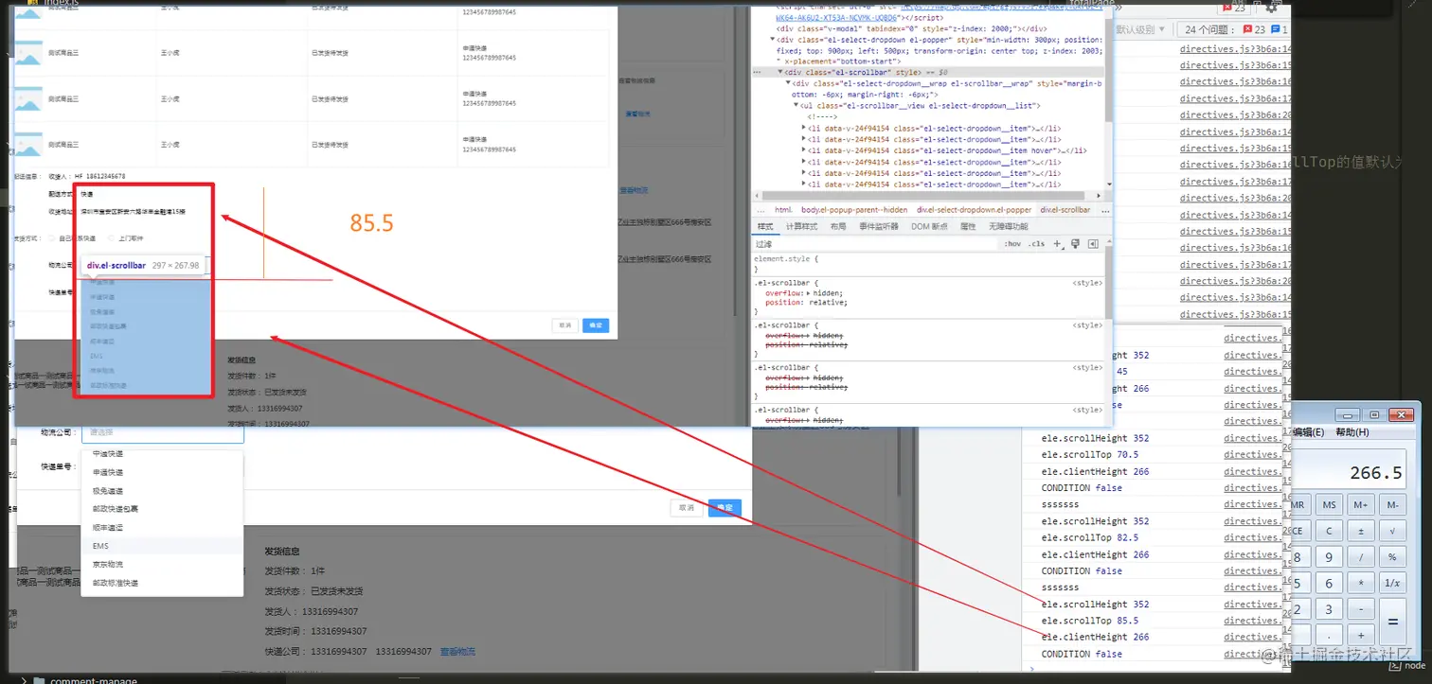This screenshot has height=684, width=1432.
Task: Click calculator ± sign toggle button
Action: [x=1361, y=532]
